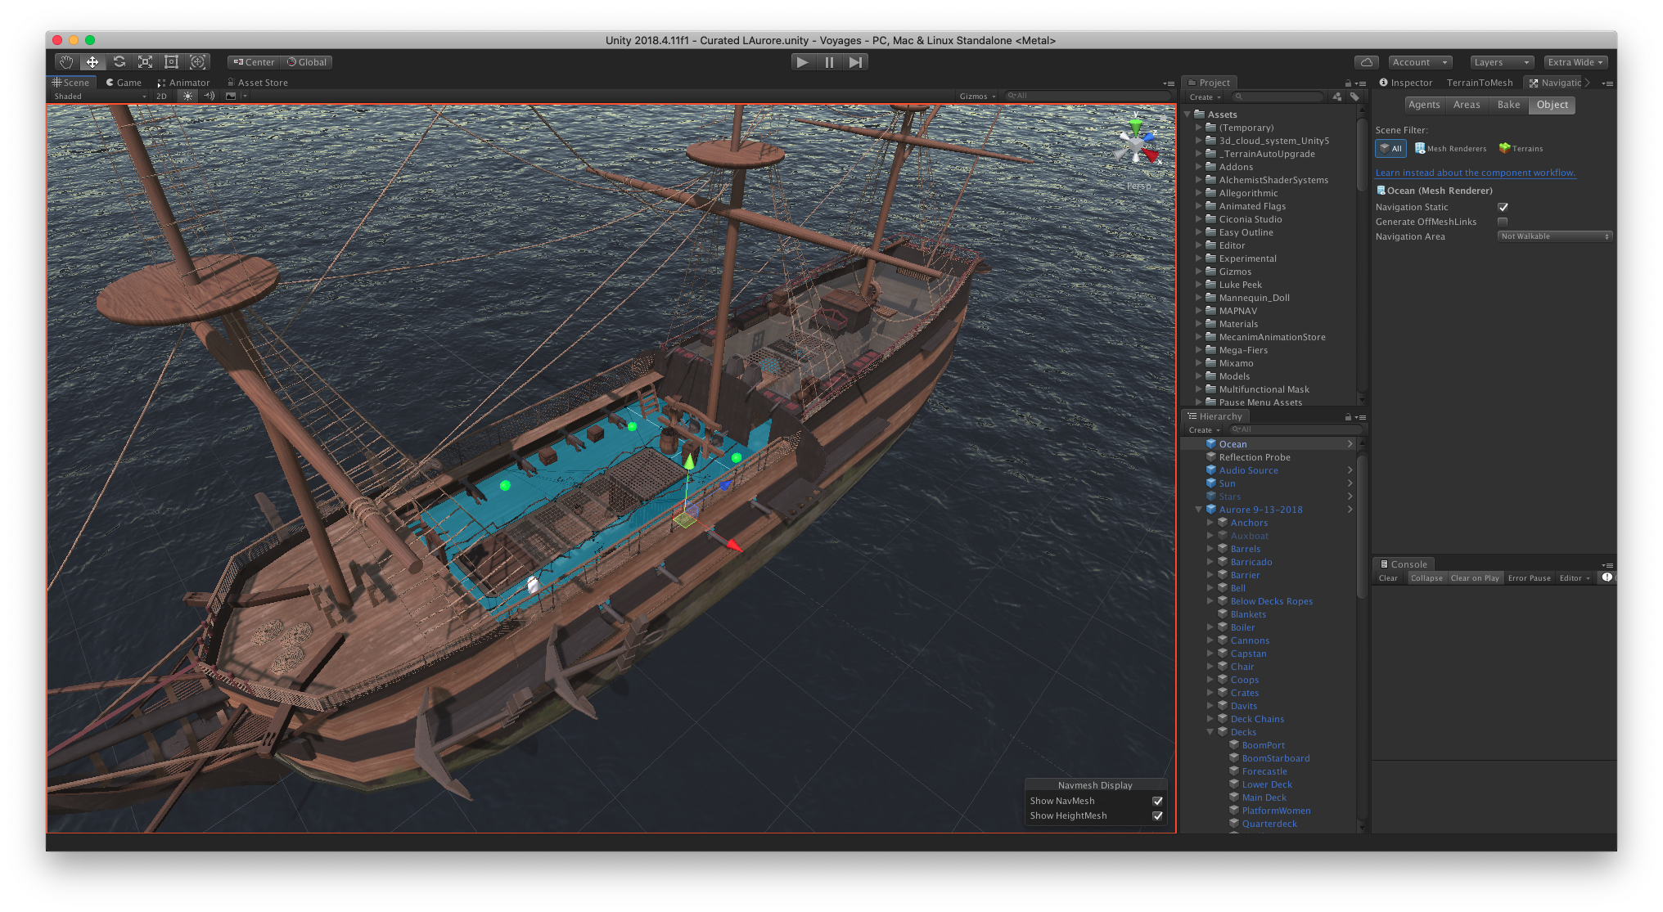Switch to the Inspector tab
Screen dimensions: 1663x912
tap(1405, 83)
